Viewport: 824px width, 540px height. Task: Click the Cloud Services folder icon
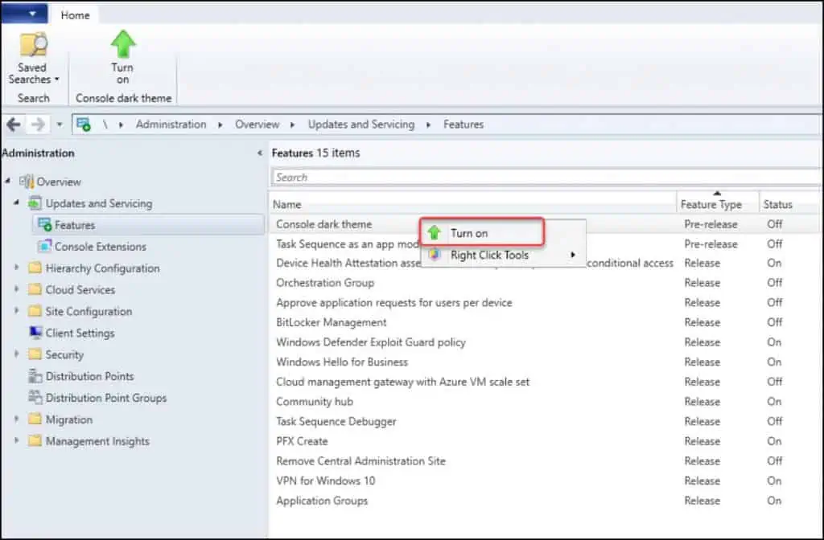[35, 289]
